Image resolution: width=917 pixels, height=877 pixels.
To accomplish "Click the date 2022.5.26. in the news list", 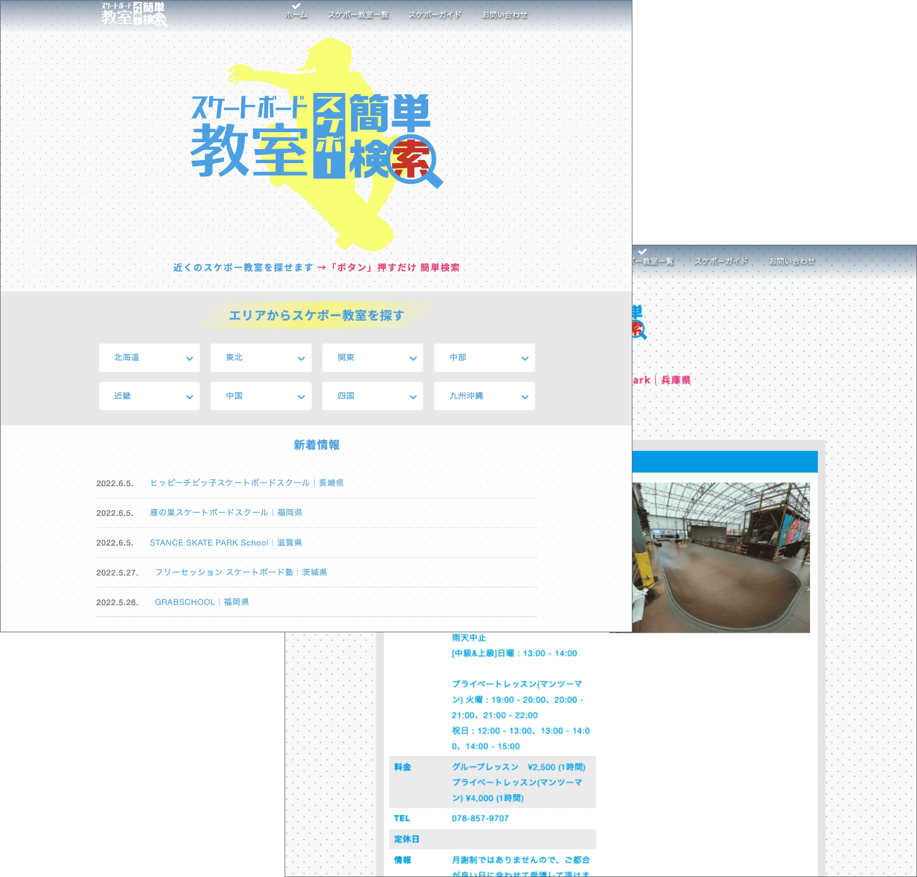I will click(x=117, y=603).
